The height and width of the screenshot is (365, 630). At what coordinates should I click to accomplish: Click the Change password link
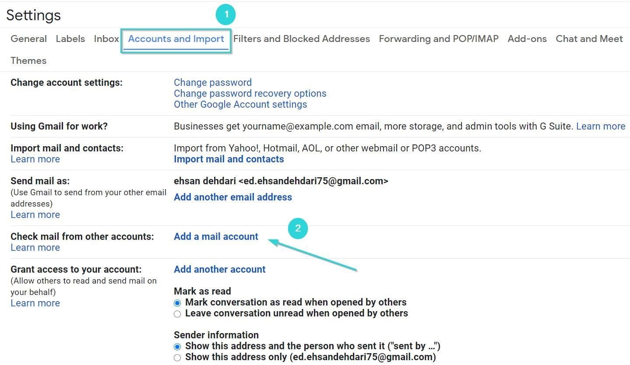tap(212, 83)
